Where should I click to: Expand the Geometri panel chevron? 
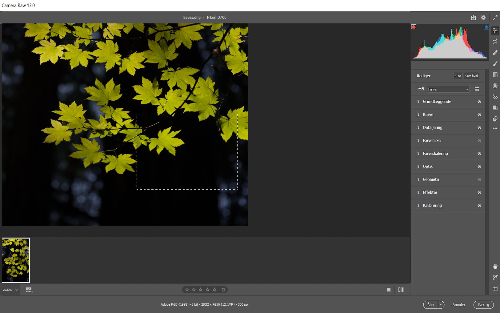tap(418, 179)
